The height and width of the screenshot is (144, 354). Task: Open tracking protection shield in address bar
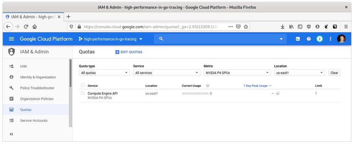pos(71,27)
